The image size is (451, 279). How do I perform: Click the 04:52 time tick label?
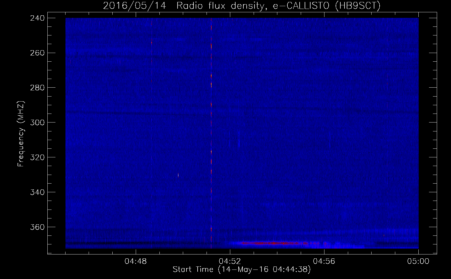(230, 261)
